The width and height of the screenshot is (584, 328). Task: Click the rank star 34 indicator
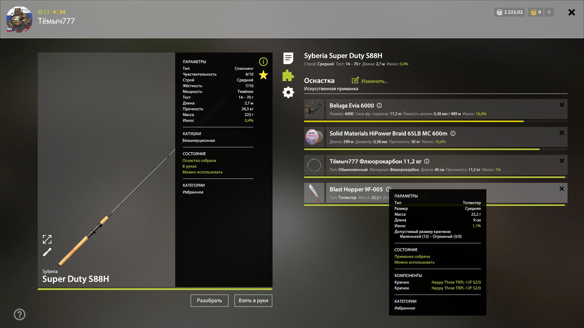[x=59, y=12]
